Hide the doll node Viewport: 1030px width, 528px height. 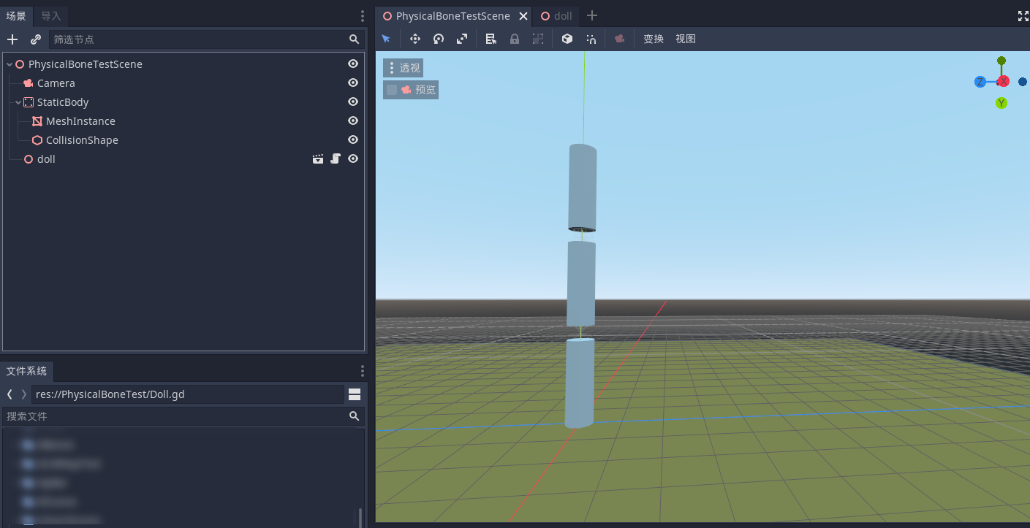point(353,158)
